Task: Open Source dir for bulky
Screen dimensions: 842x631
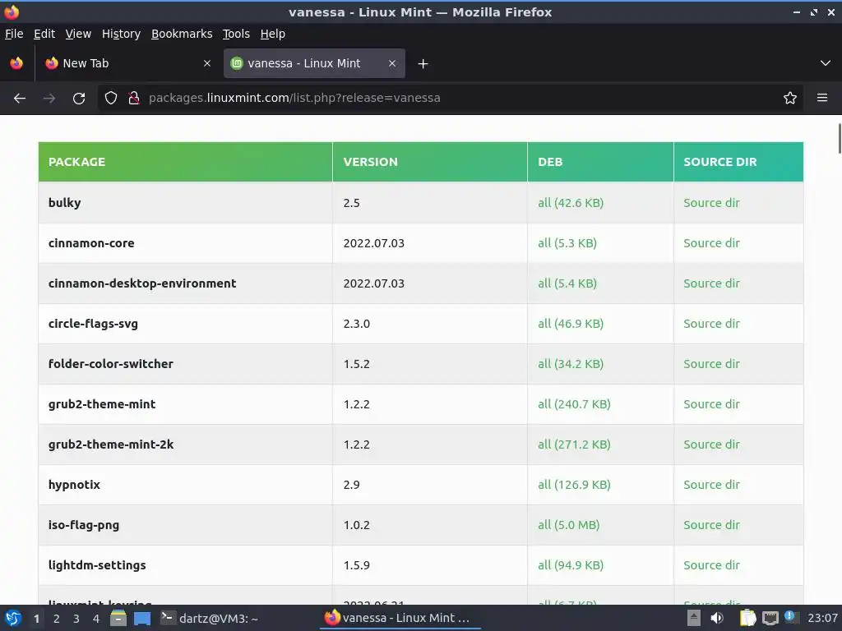Action: (711, 203)
